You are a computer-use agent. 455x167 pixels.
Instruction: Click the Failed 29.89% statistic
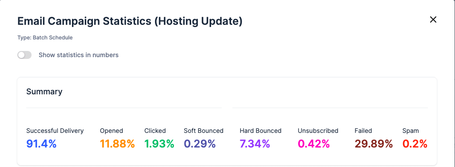373,144
